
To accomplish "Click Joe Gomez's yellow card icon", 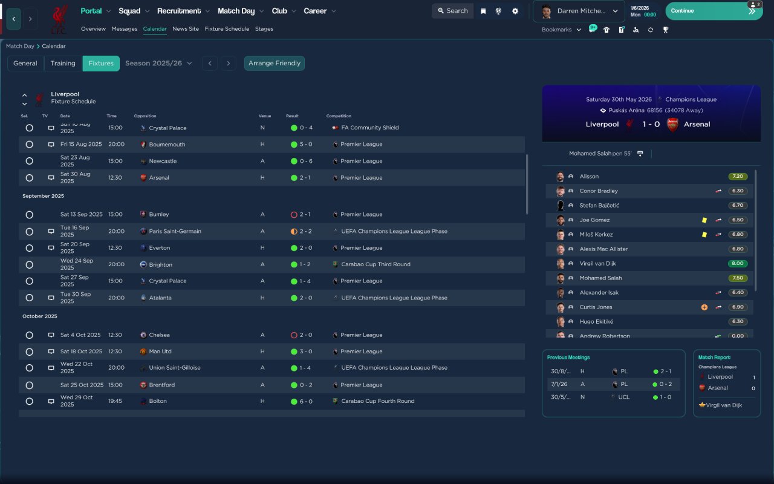I will 704,220.
